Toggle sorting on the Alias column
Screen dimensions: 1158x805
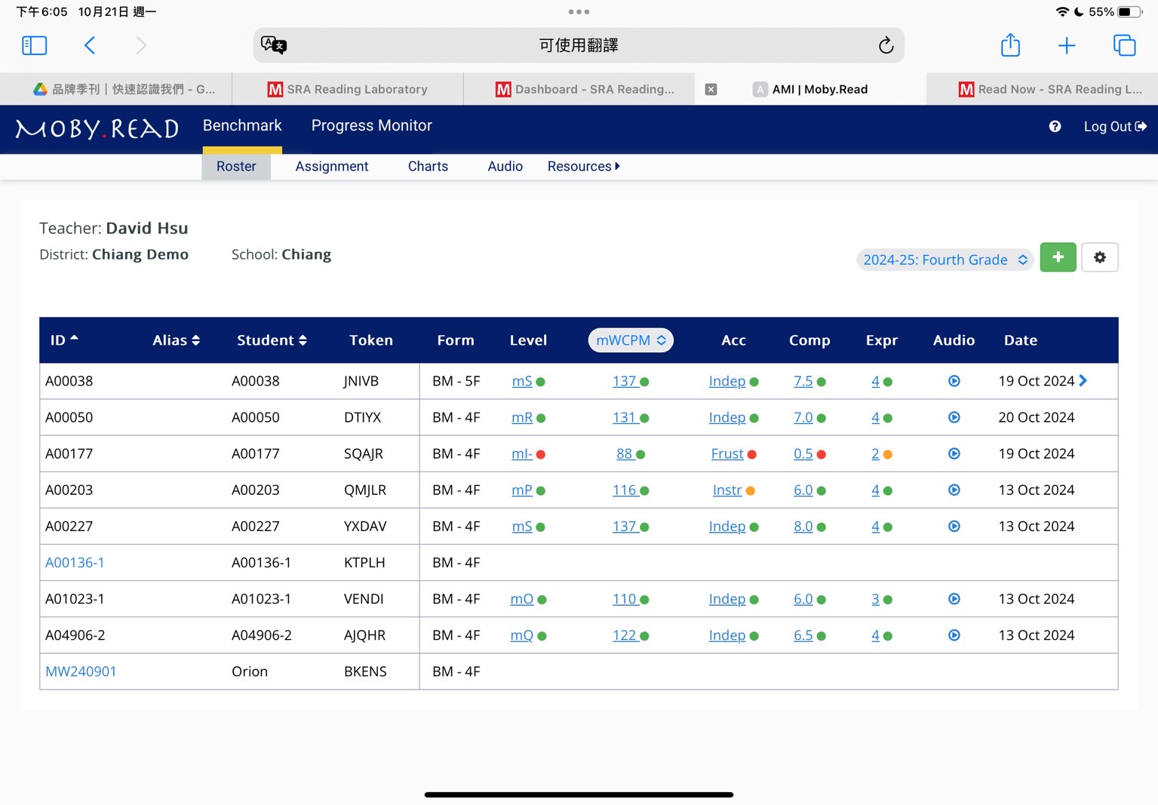[x=176, y=340]
